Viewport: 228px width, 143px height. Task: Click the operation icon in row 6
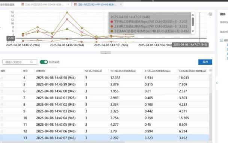tap(2, 91)
